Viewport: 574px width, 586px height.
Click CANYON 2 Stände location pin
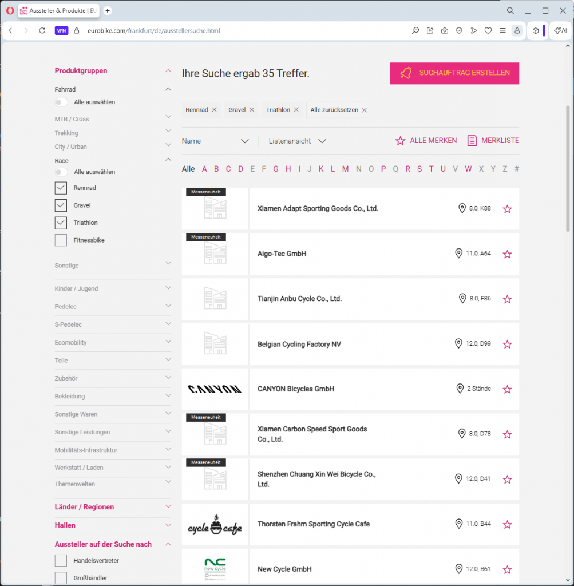pyautogui.click(x=460, y=389)
